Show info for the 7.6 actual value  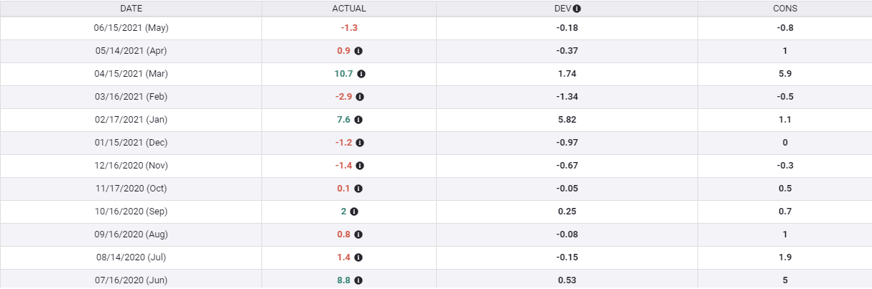[358, 120]
